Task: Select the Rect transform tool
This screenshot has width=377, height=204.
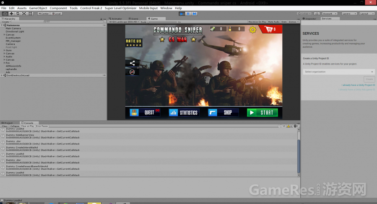Action: [x=30, y=14]
